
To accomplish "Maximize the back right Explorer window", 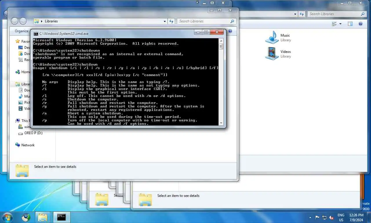I will click(x=350, y=3).
